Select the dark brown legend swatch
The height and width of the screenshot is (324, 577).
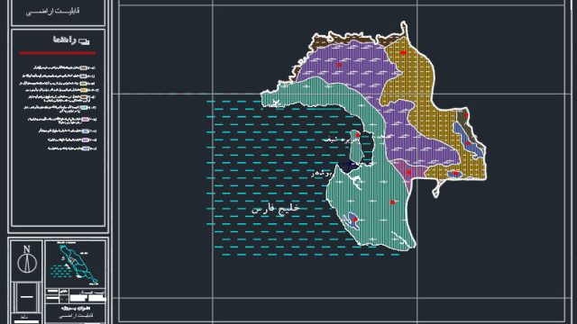click(x=84, y=97)
